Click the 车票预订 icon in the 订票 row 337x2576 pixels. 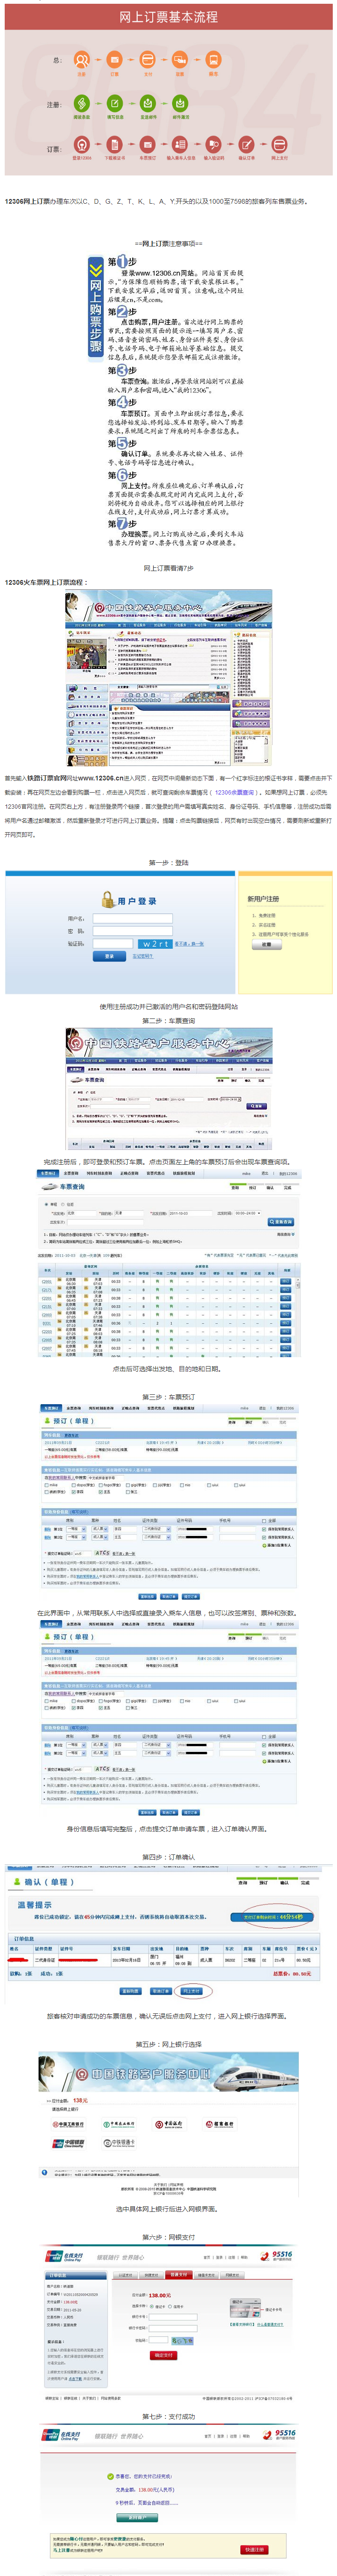148,145
